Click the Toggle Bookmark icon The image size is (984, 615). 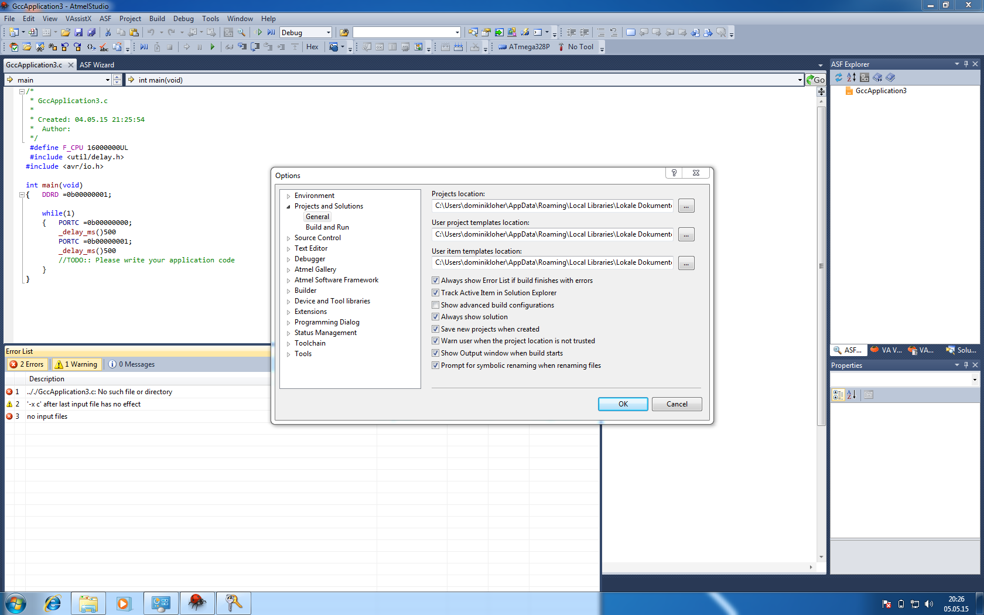(x=630, y=33)
